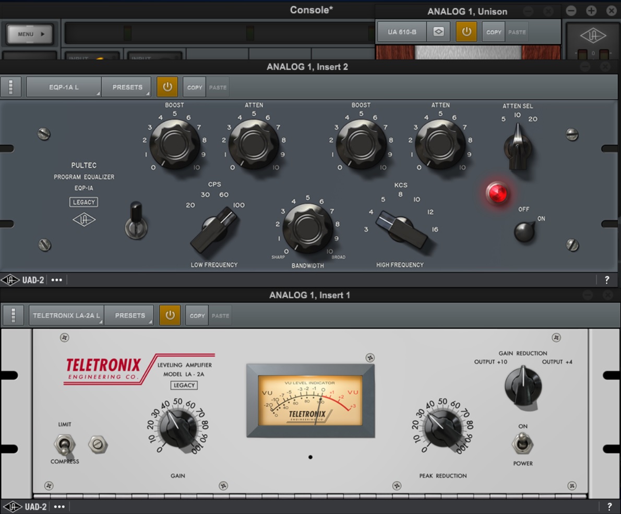Click 'ANALOG 1, Insert 2' window title
Screen dimensions: 621x514
tap(307, 67)
